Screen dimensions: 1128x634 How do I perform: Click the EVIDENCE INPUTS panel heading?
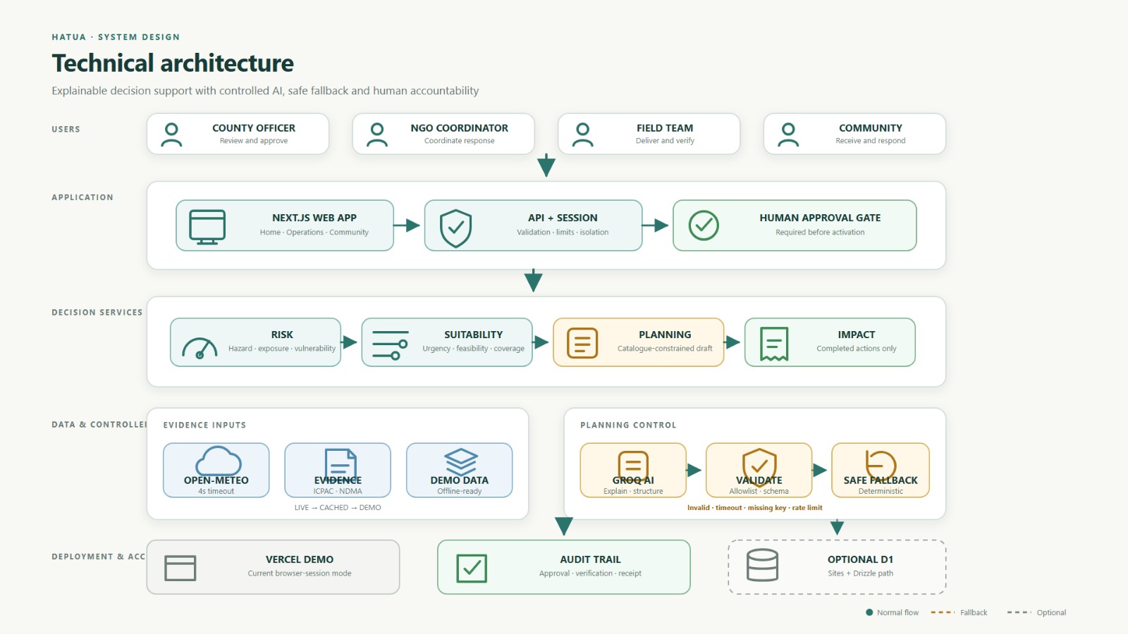pos(204,425)
